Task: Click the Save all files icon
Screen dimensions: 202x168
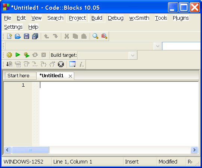Action: pyautogui.click(x=35, y=36)
